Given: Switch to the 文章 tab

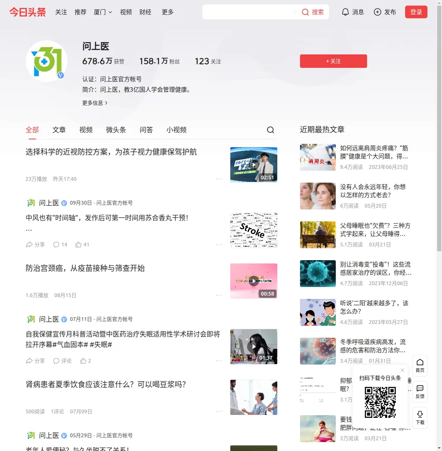Looking at the screenshot, I should [59, 130].
